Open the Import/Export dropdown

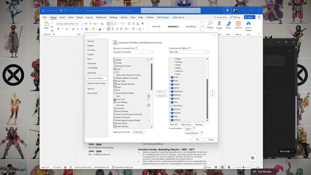[192, 133]
